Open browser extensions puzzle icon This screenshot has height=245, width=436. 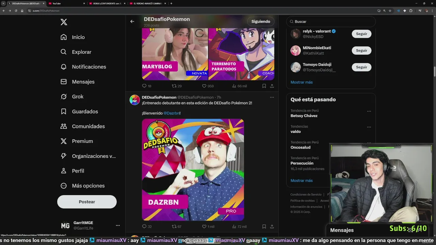(411, 11)
